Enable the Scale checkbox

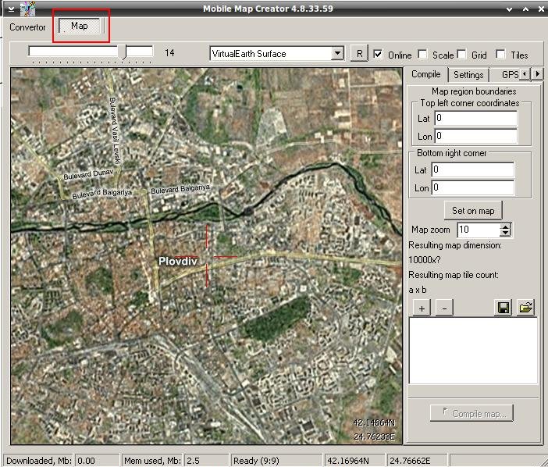pos(422,55)
